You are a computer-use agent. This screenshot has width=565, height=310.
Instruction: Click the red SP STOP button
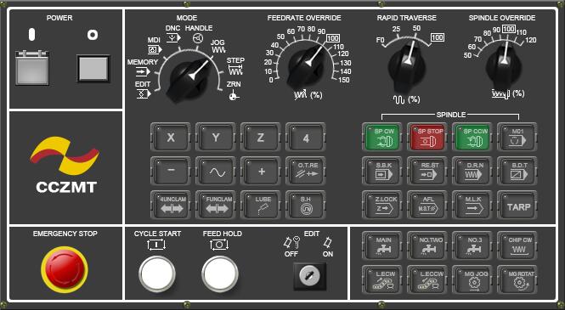[427, 138]
